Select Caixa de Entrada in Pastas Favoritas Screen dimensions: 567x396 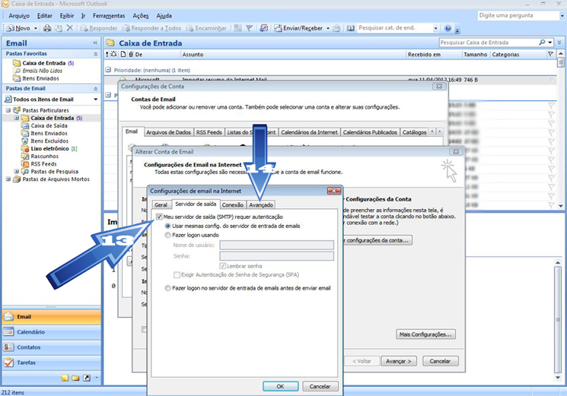coord(43,63)
